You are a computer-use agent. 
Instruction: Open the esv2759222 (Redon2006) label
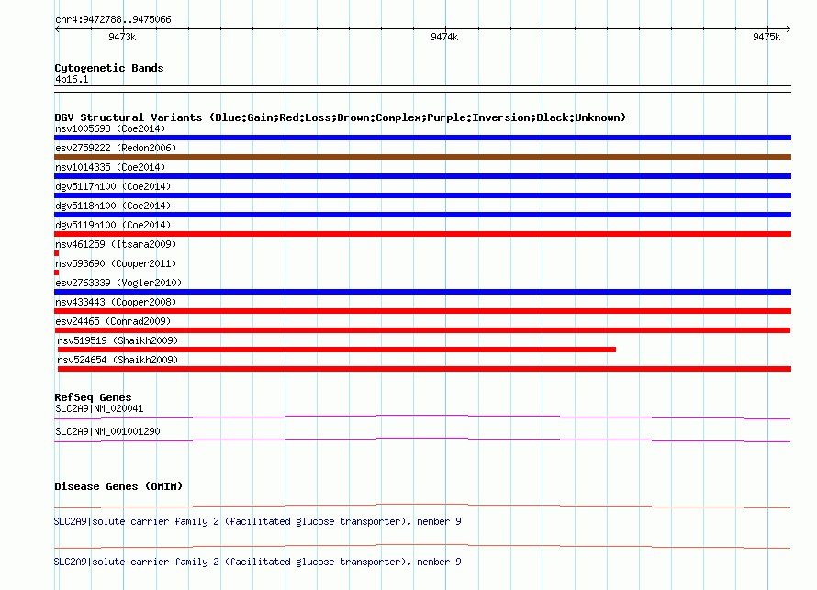tap(116, 148)
